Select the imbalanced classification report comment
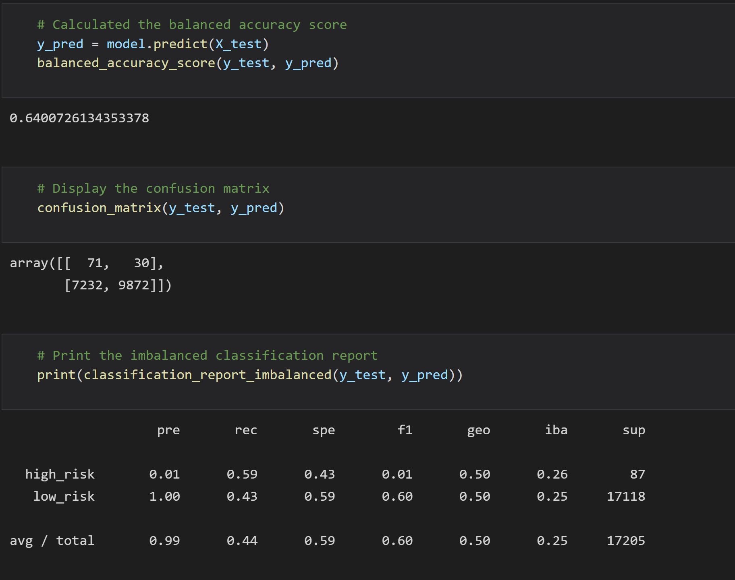The width and height of the screenshot is (735, 580). pos(208,355)
